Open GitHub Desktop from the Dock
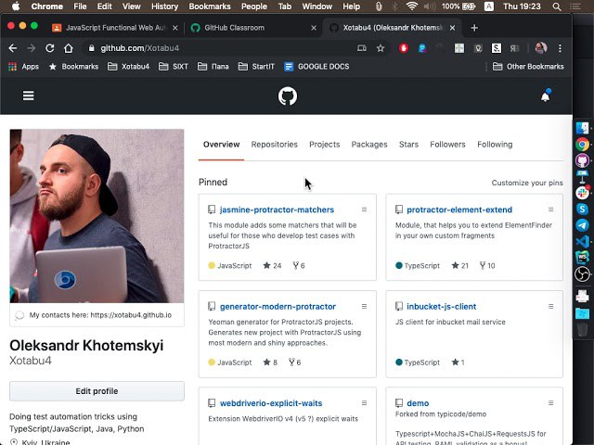The width and height of the screenshot is (594, 445). click(582, 160)
